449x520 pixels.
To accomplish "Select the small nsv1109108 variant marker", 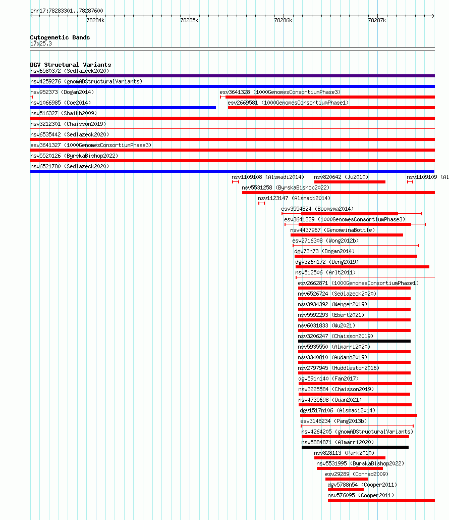I will 236,182.
